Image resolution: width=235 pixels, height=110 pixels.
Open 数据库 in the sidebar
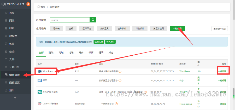pos(13,36)
